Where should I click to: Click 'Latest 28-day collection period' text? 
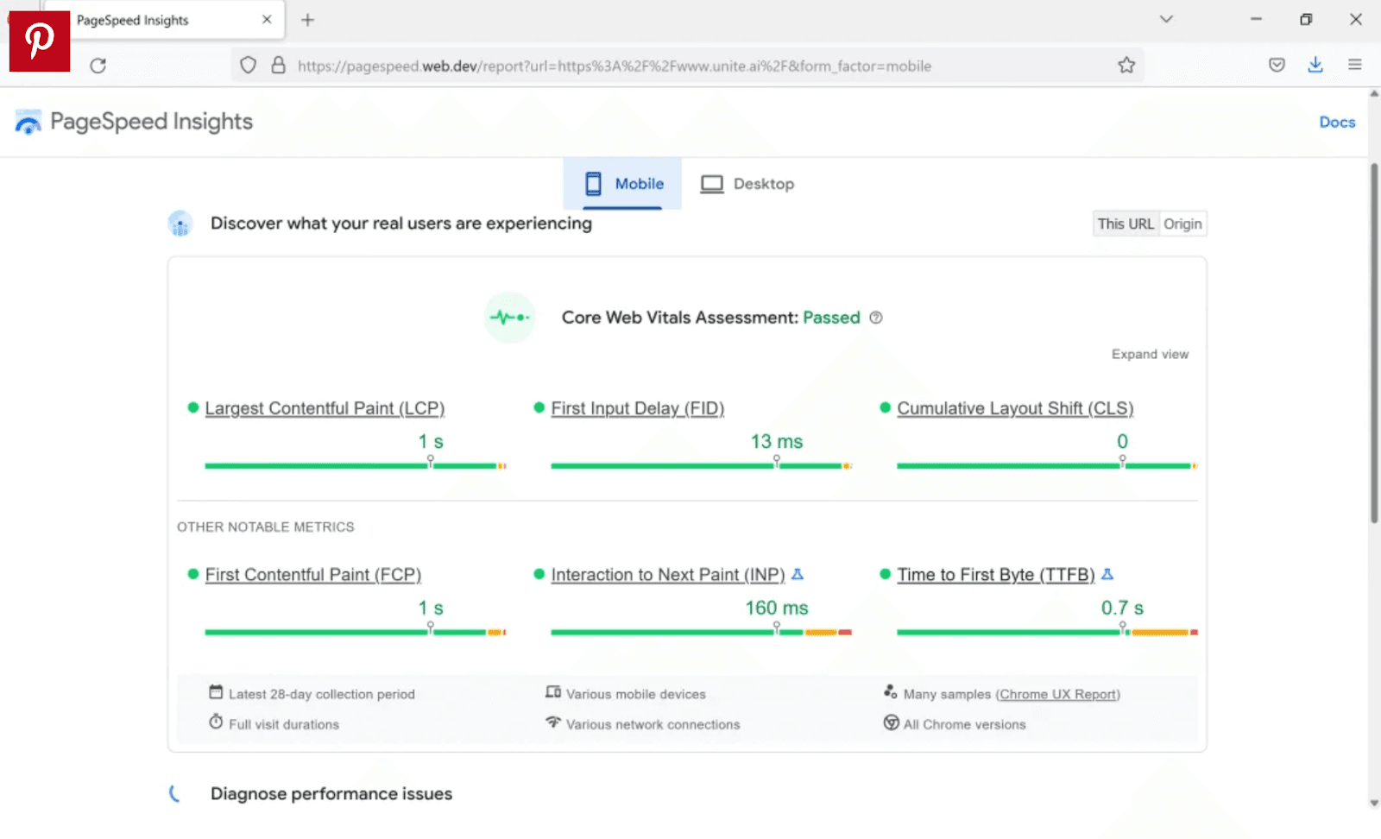pos(322,694)
